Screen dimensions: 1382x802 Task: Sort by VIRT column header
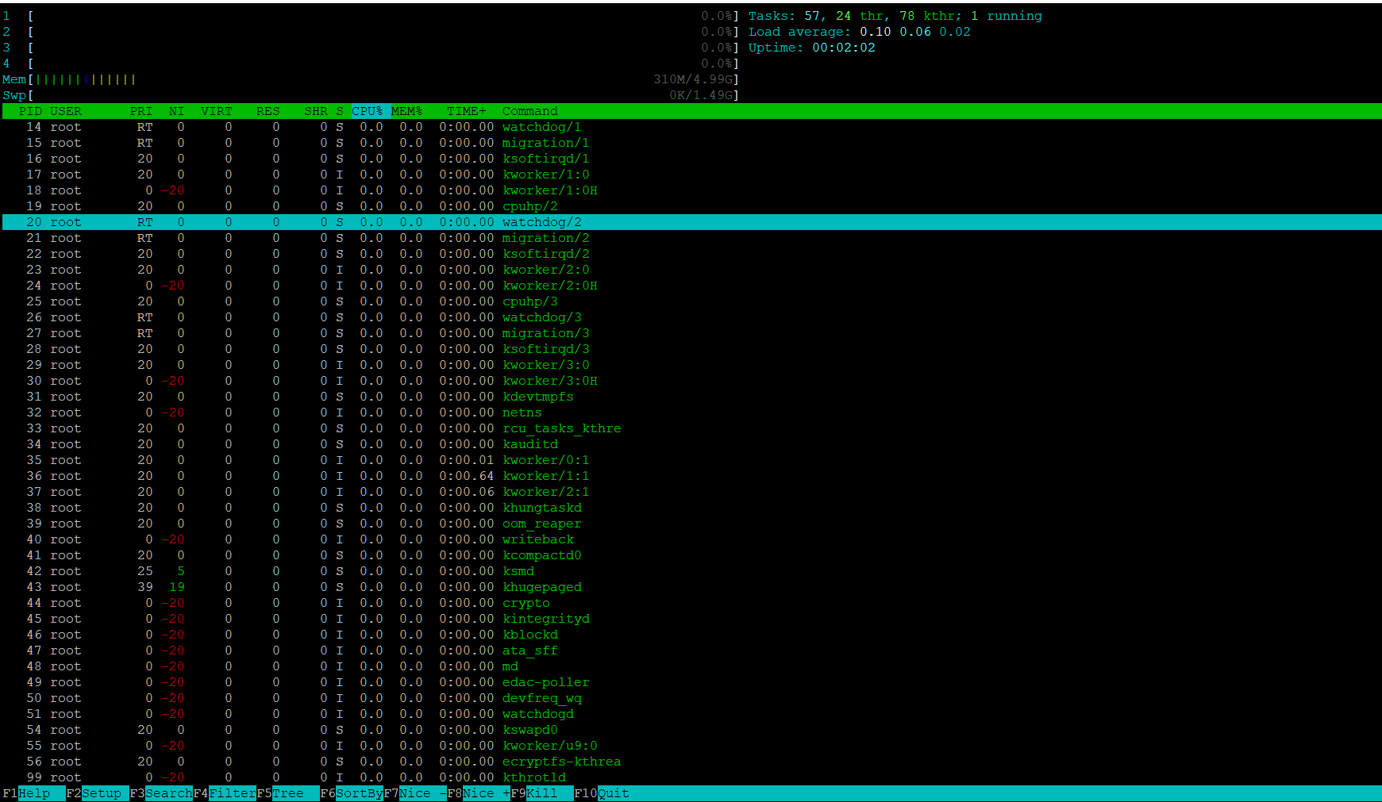(217, 111)
